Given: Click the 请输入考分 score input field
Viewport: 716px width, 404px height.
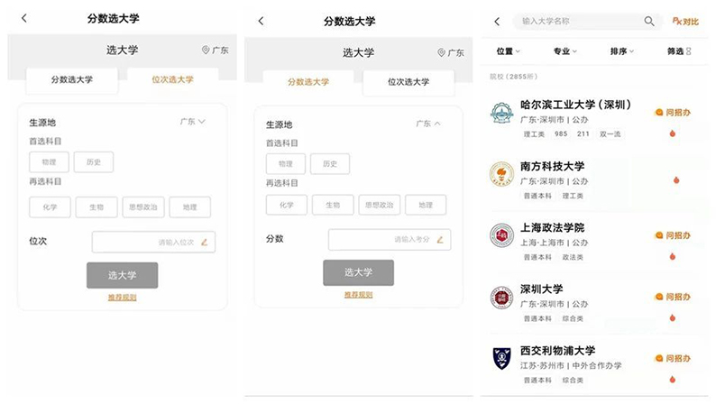Looking at the screenshot, I should tap(390, 240).
